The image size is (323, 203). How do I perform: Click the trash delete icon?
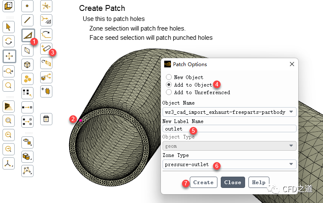point(46,119)
